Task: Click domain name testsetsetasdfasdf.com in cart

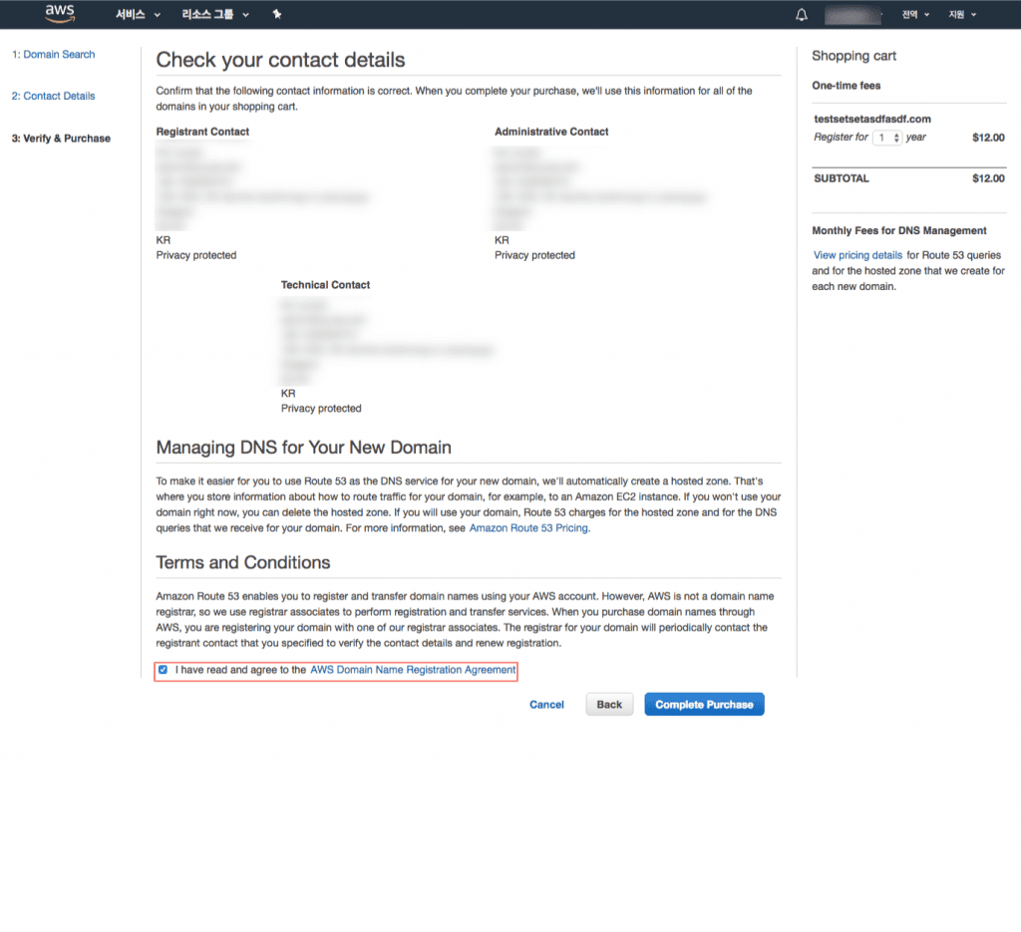Action: tap(871, 119)
